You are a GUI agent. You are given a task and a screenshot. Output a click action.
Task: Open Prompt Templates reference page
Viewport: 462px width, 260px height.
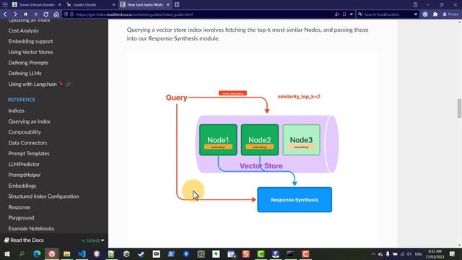click(x=29, y=153)
